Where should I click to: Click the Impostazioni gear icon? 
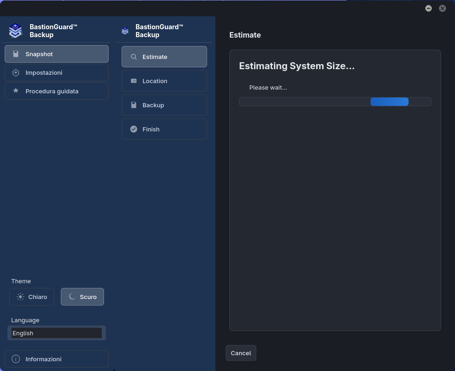(16, 72)
